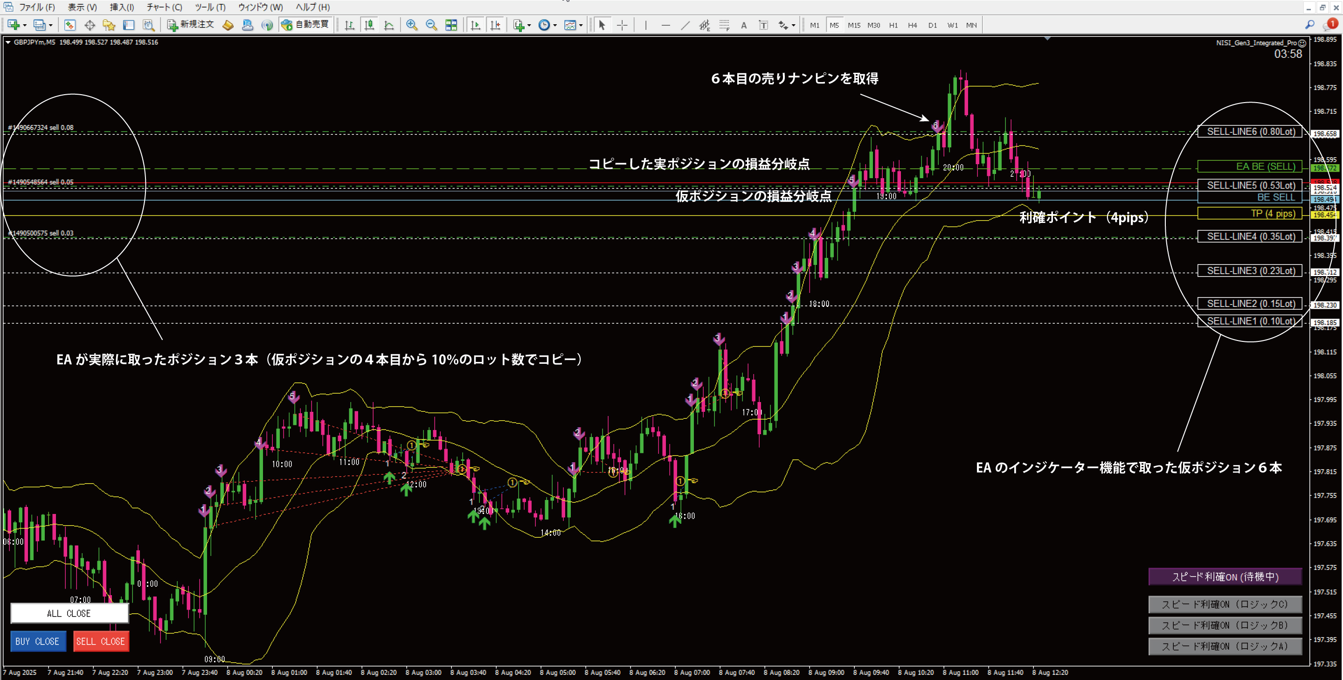Click the スピード利確ON (待機中) panel button
Screen dimensions: 1343x680
pos(1225,577)
